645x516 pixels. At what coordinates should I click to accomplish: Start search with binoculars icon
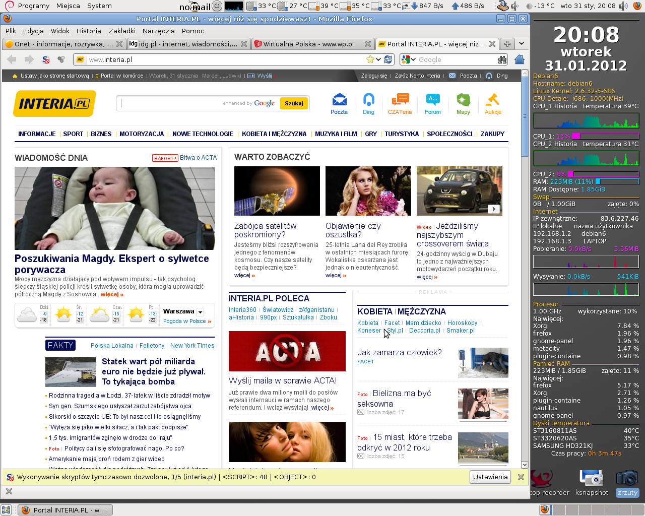coord(502,59)
